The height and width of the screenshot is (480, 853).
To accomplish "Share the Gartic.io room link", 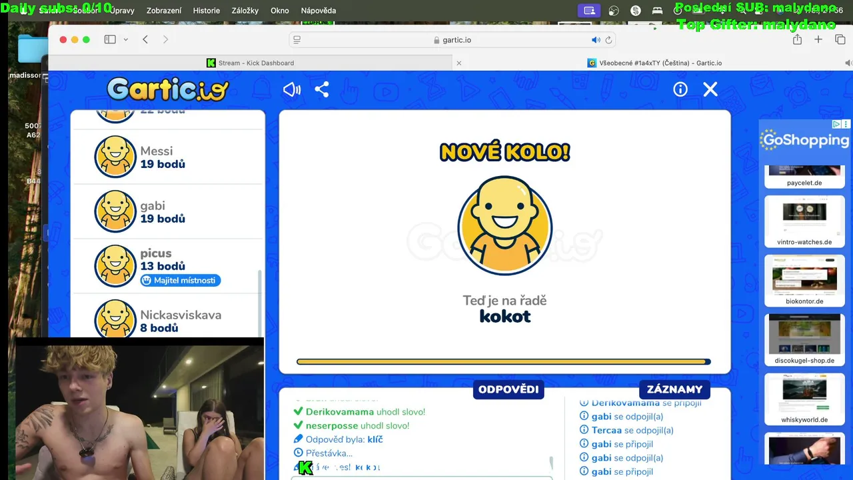I will [322, 90].
